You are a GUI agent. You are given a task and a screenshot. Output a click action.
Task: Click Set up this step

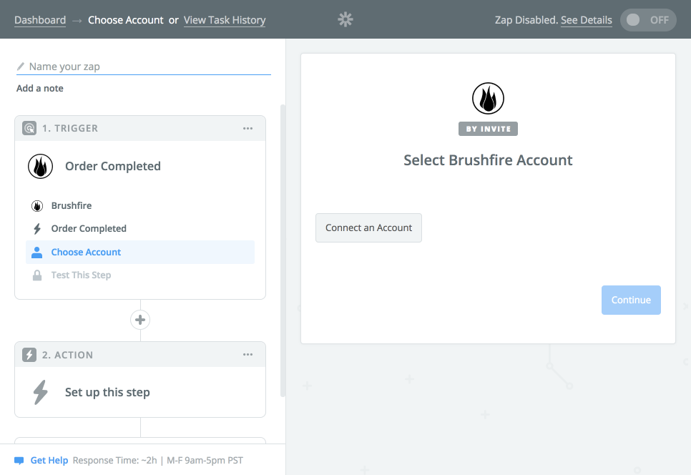tap(107, 392)
